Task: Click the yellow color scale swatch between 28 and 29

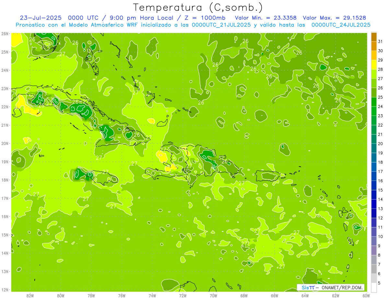Action: 374,64
